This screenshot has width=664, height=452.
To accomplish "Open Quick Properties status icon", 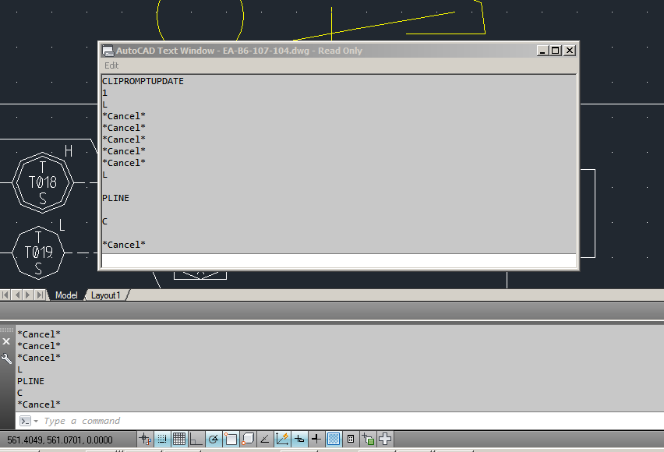I will [351, 440].
